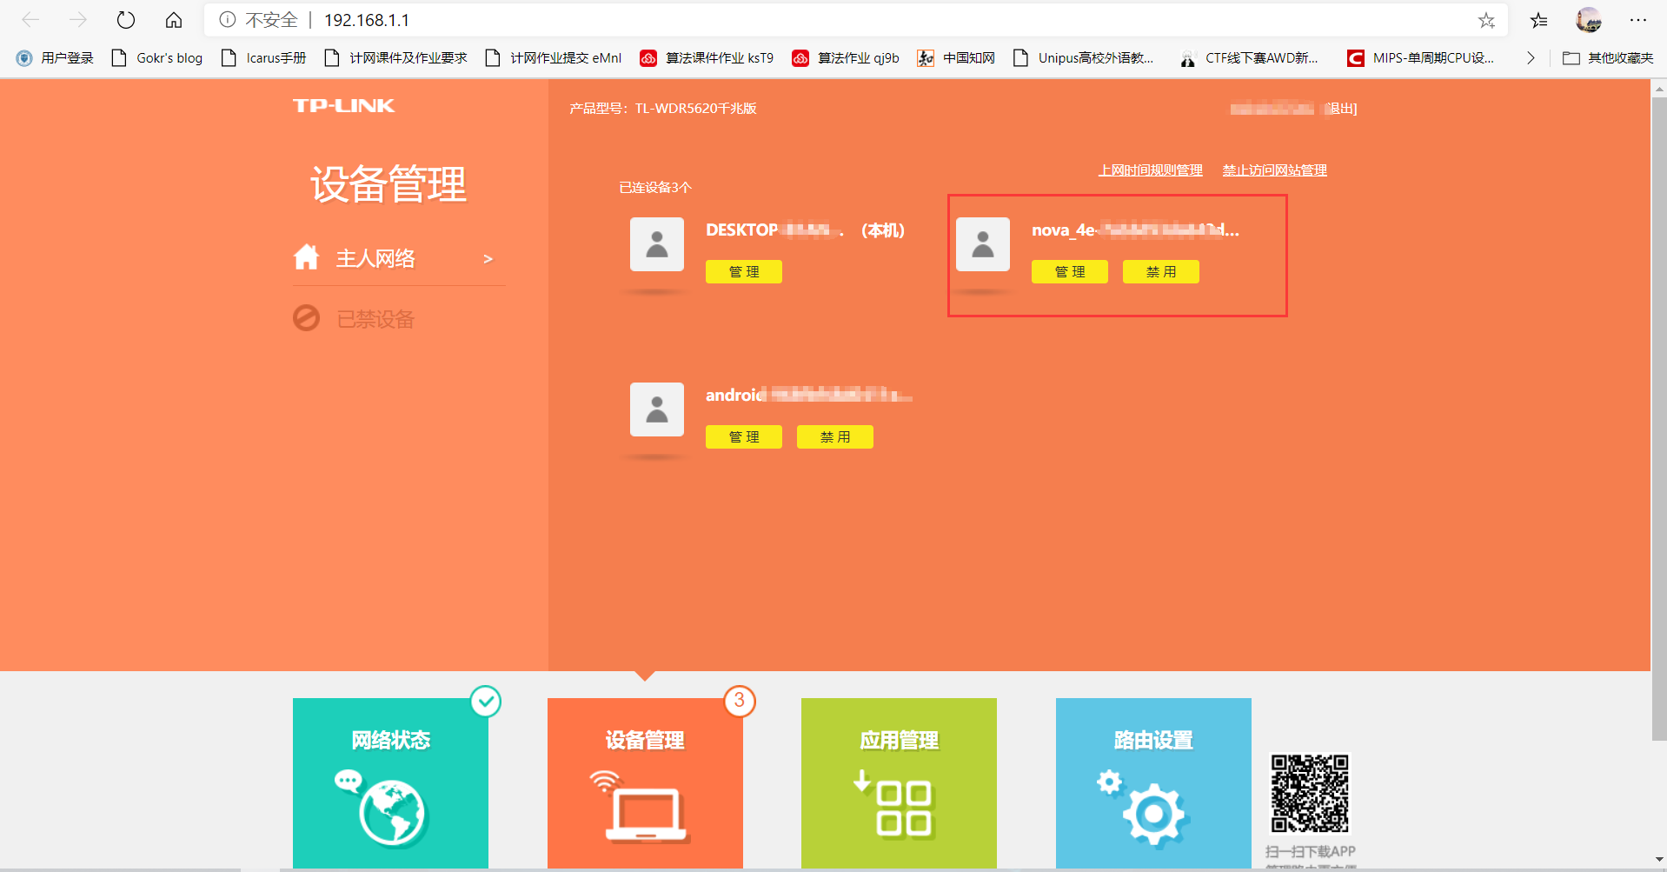Open 禁止访问网站管理 link

(1273, 170)
